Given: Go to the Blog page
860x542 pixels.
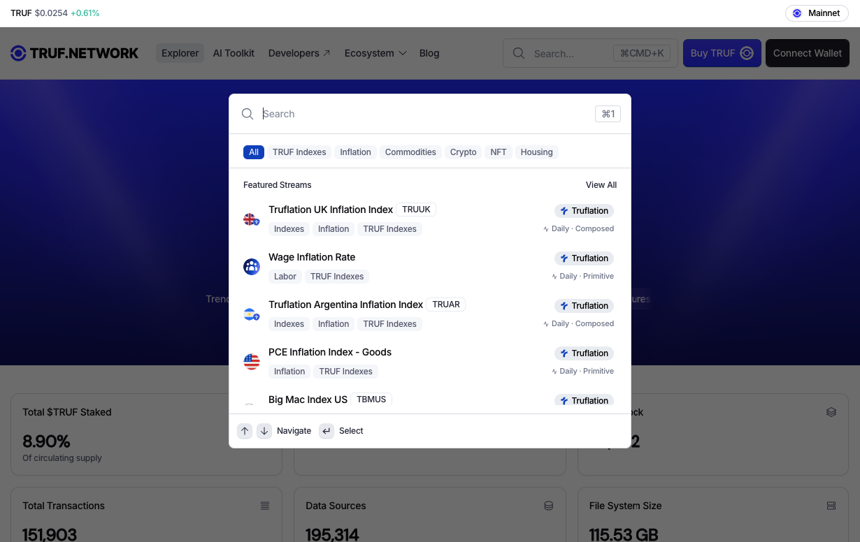Looking at the screenshot, I should [429, 53].
